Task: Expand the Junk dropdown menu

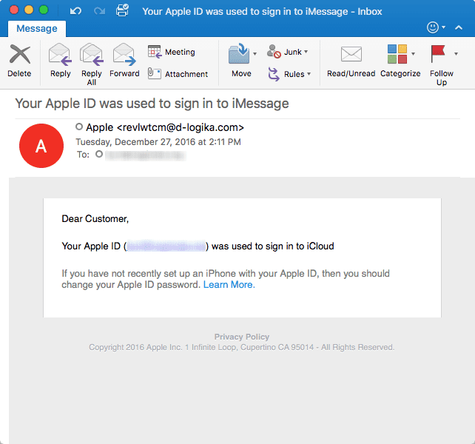Action: point(306,53)
